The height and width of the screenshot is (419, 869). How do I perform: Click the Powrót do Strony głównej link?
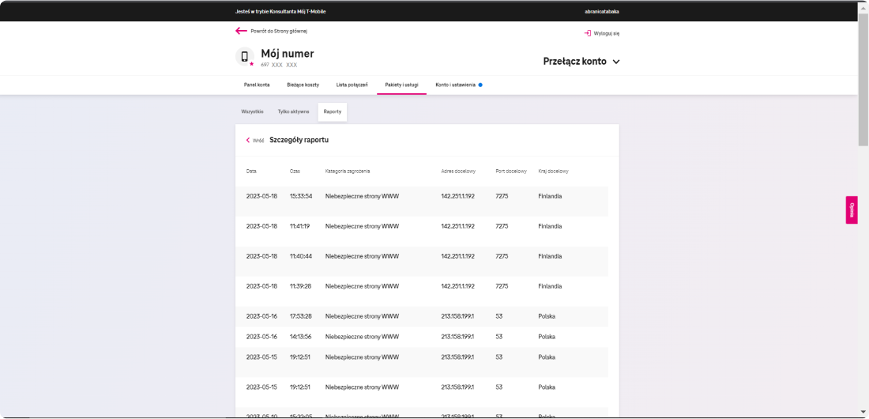279,31
